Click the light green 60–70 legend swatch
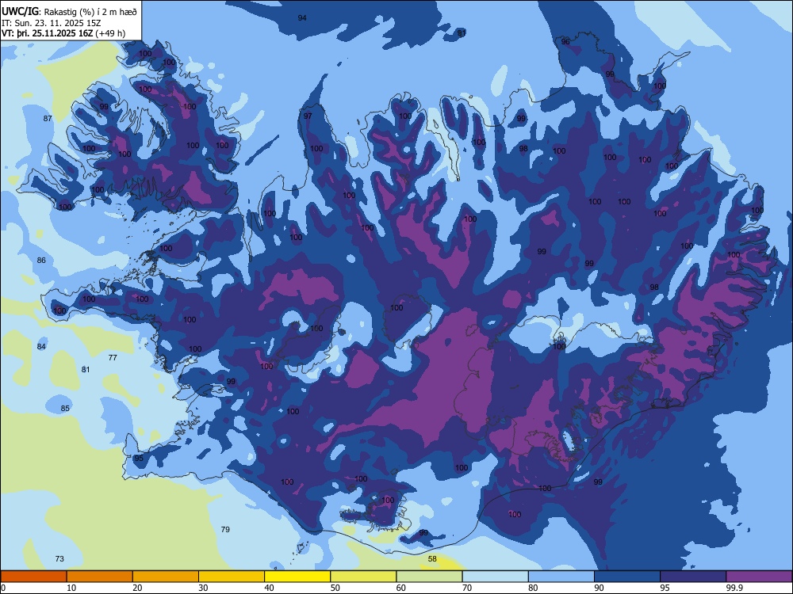793x594 pixels. tap(429, 577)
